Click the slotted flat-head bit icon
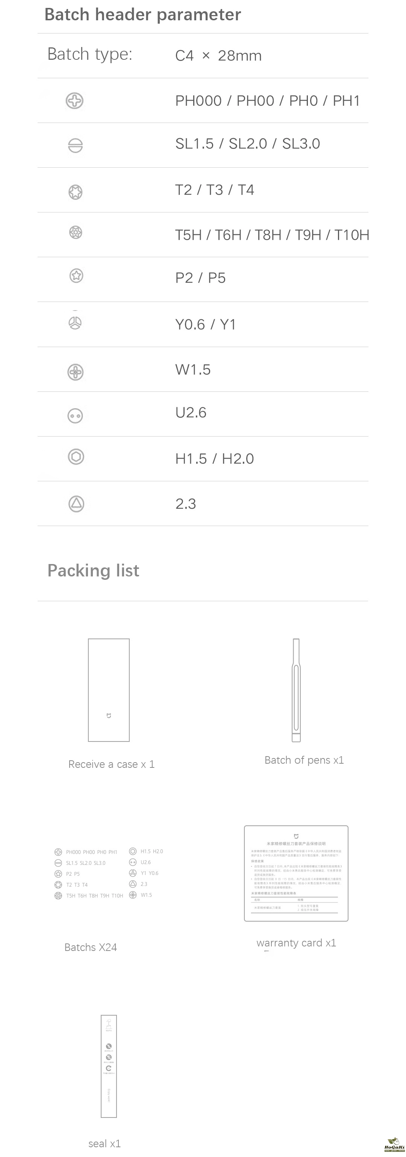Screen dimensions: 406x1157 76,146
